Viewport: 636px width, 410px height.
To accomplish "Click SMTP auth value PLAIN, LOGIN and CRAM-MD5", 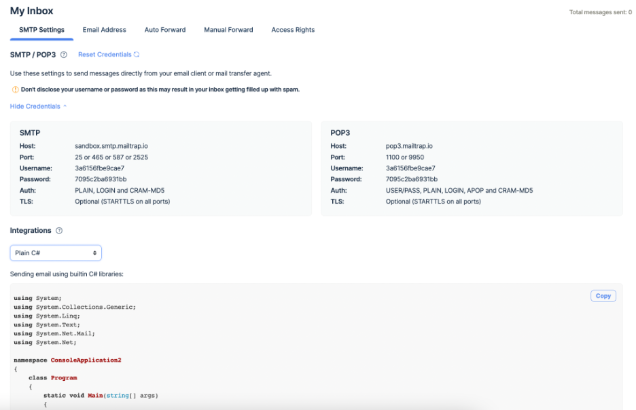I will (x=120, y=191).
